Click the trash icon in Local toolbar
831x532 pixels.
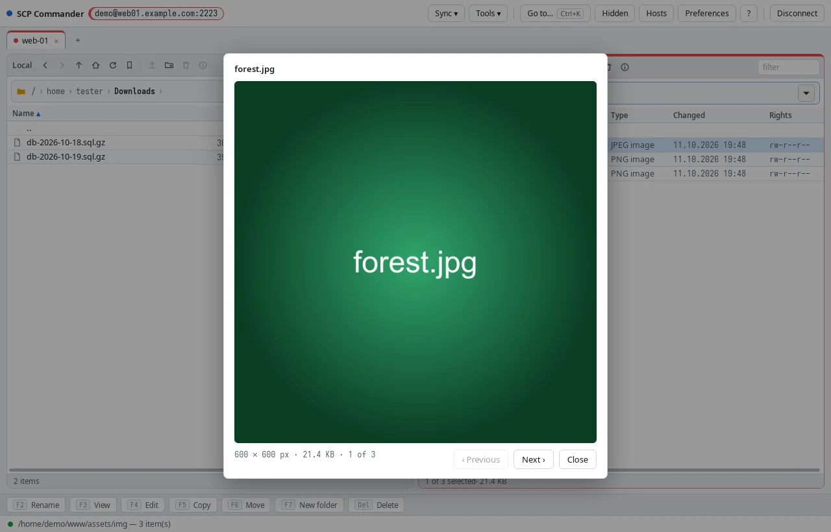186,66
